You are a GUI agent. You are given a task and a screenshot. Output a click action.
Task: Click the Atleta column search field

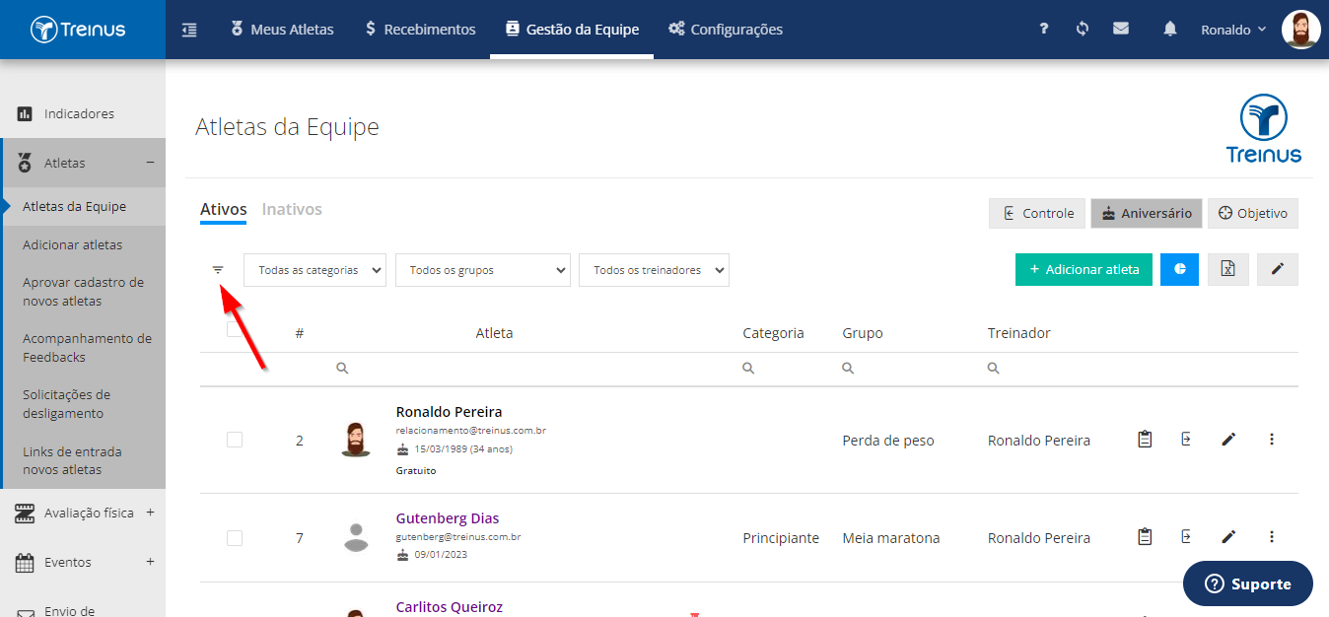coord(532,369)
